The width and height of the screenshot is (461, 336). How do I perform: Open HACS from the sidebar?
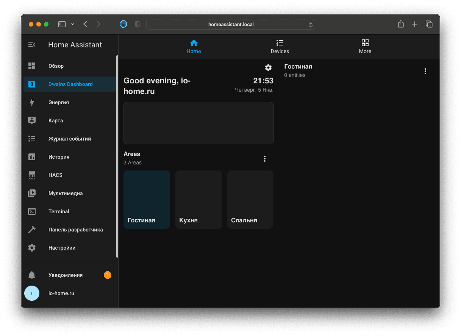click(55, 175)
